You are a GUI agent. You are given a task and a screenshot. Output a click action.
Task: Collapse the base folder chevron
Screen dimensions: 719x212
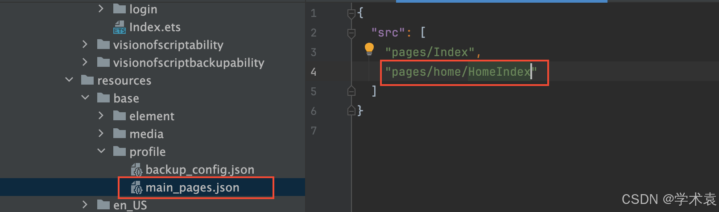click(85, 98)
